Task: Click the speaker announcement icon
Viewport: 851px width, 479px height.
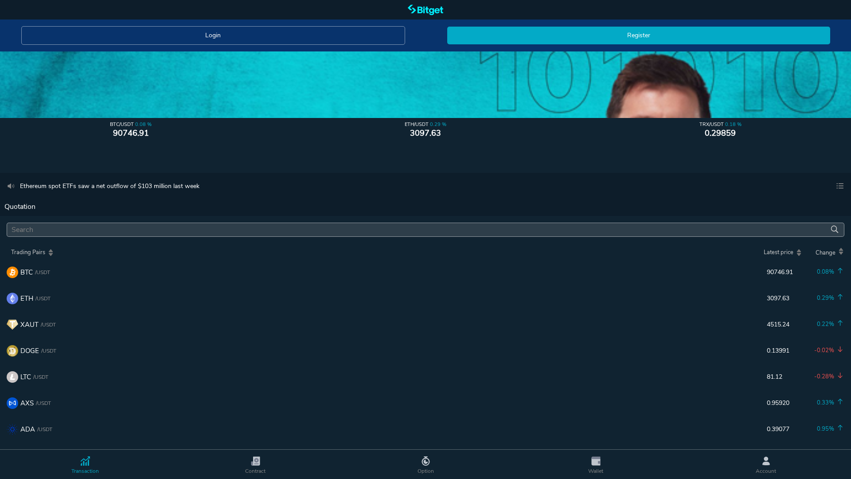Action: [11, 186]
